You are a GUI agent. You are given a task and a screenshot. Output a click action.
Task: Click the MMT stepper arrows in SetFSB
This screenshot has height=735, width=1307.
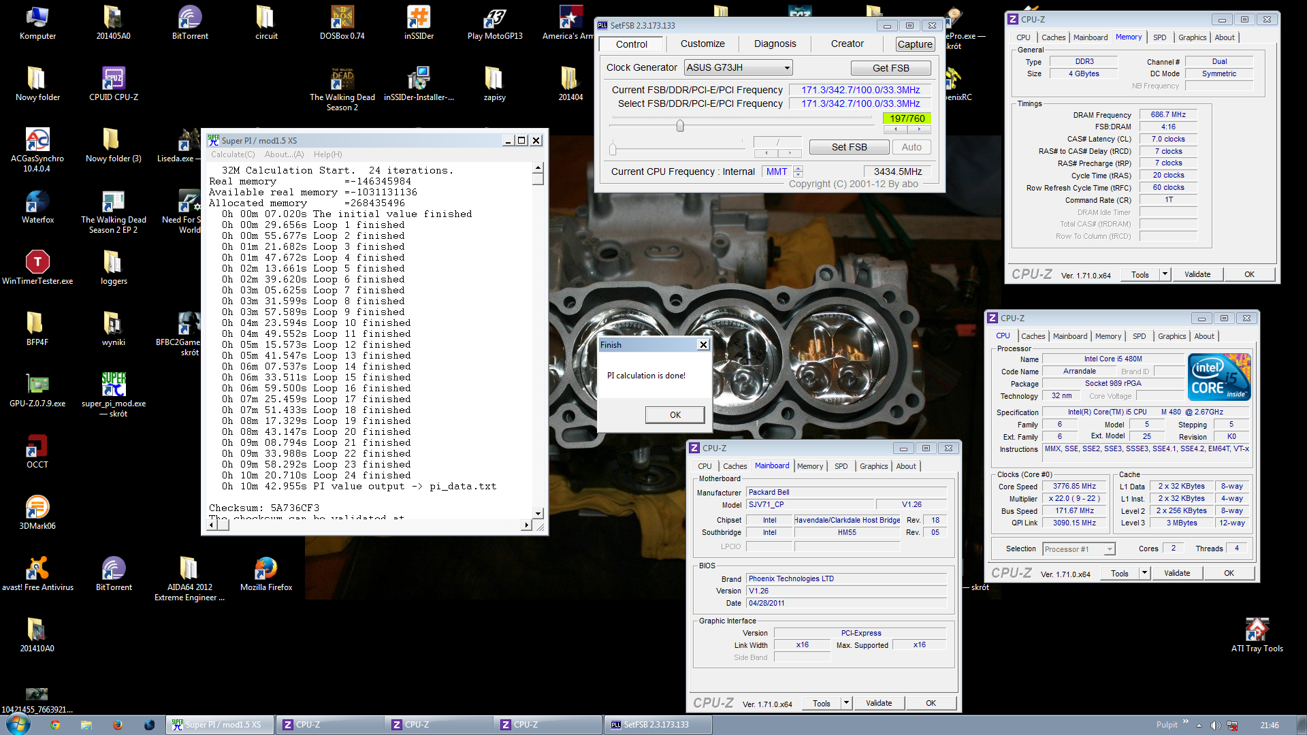(798, 171)
